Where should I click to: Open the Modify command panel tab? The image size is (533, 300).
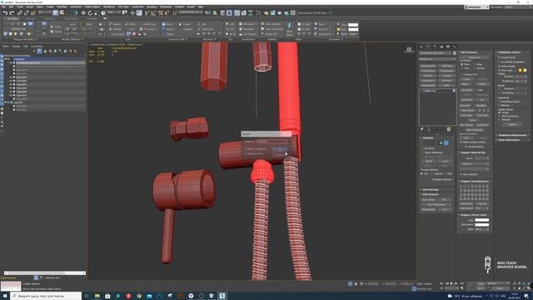coord(428,47)
